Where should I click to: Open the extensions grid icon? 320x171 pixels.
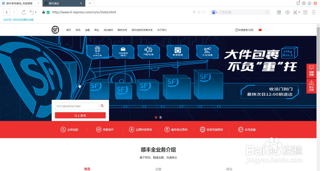tap(279, 12)
